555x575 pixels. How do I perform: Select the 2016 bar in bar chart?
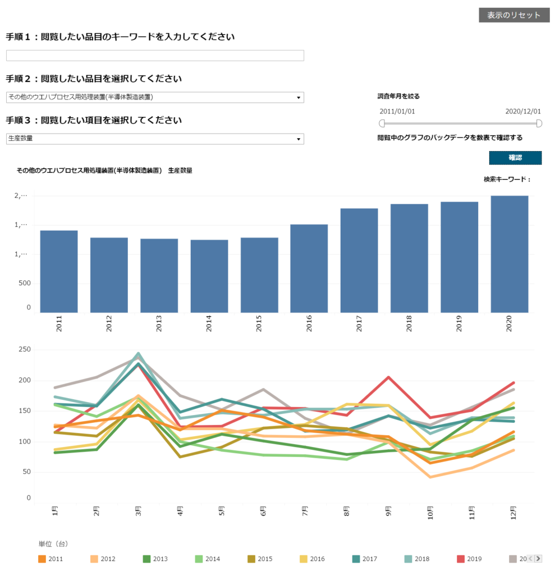(x=309, y=268)
